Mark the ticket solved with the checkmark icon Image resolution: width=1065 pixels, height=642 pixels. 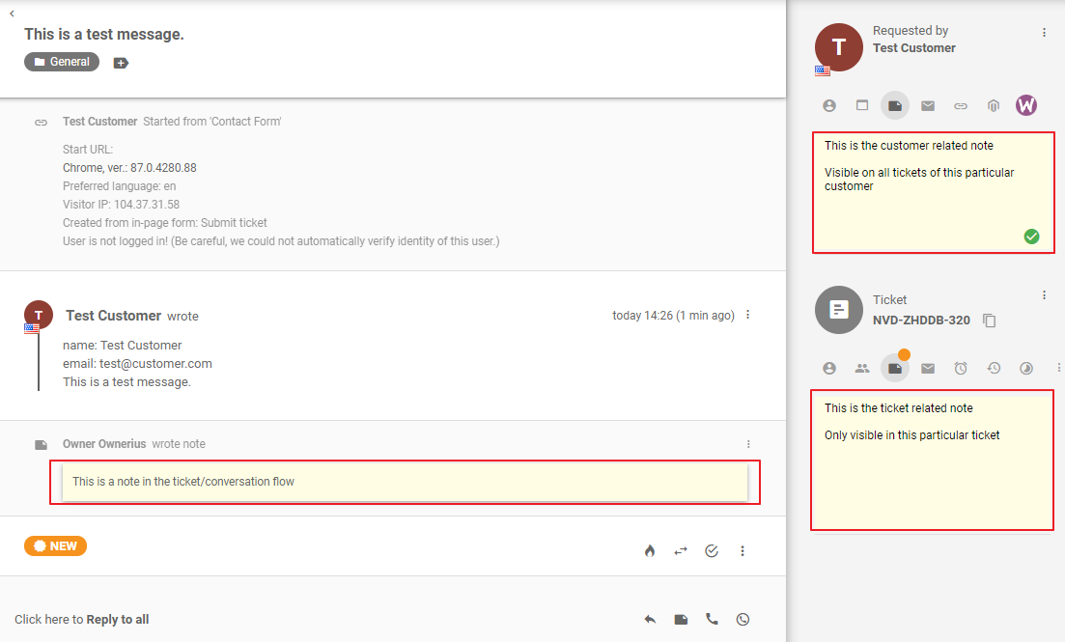click(712, 550)
